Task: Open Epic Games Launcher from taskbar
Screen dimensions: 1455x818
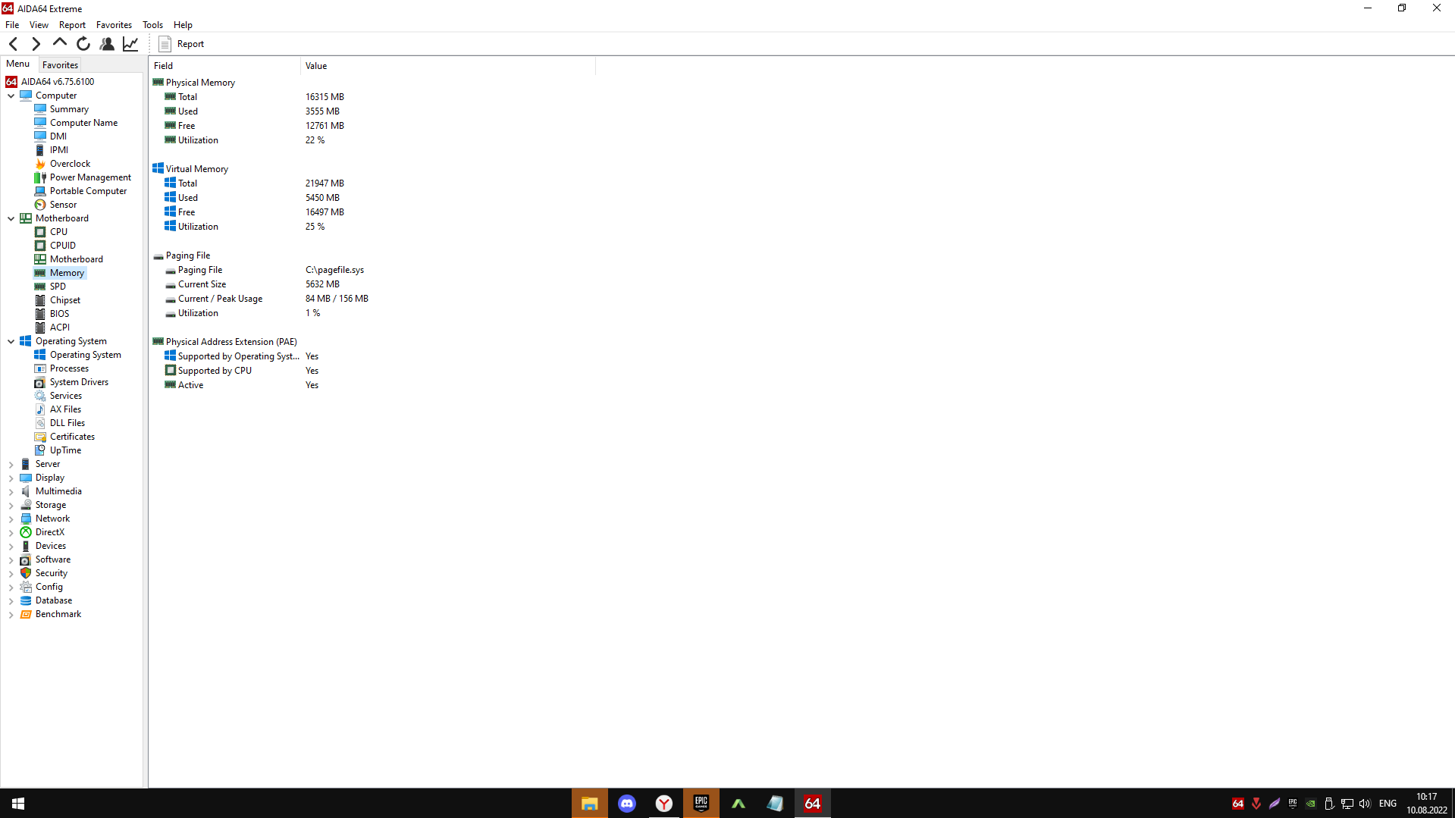Action: pos(701,804)
